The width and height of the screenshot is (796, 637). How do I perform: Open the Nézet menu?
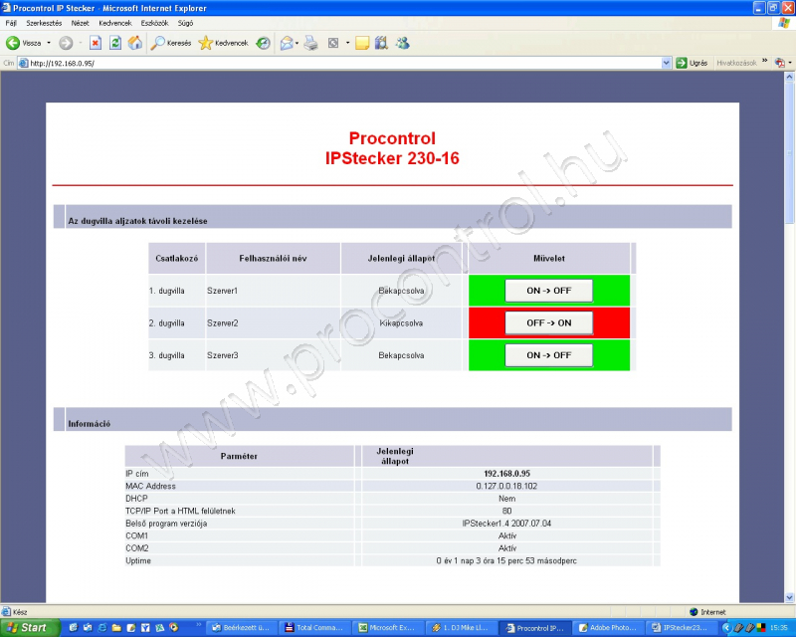click(80, 23)
